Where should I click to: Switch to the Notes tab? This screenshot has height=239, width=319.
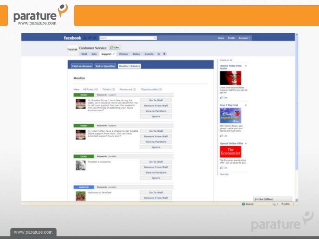(136, 54)
